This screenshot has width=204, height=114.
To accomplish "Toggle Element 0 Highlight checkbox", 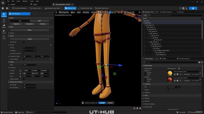I will (145, 73).
